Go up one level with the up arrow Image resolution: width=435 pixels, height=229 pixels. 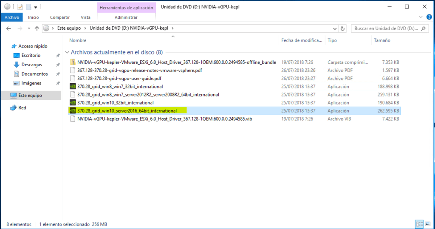click(37, 28)
